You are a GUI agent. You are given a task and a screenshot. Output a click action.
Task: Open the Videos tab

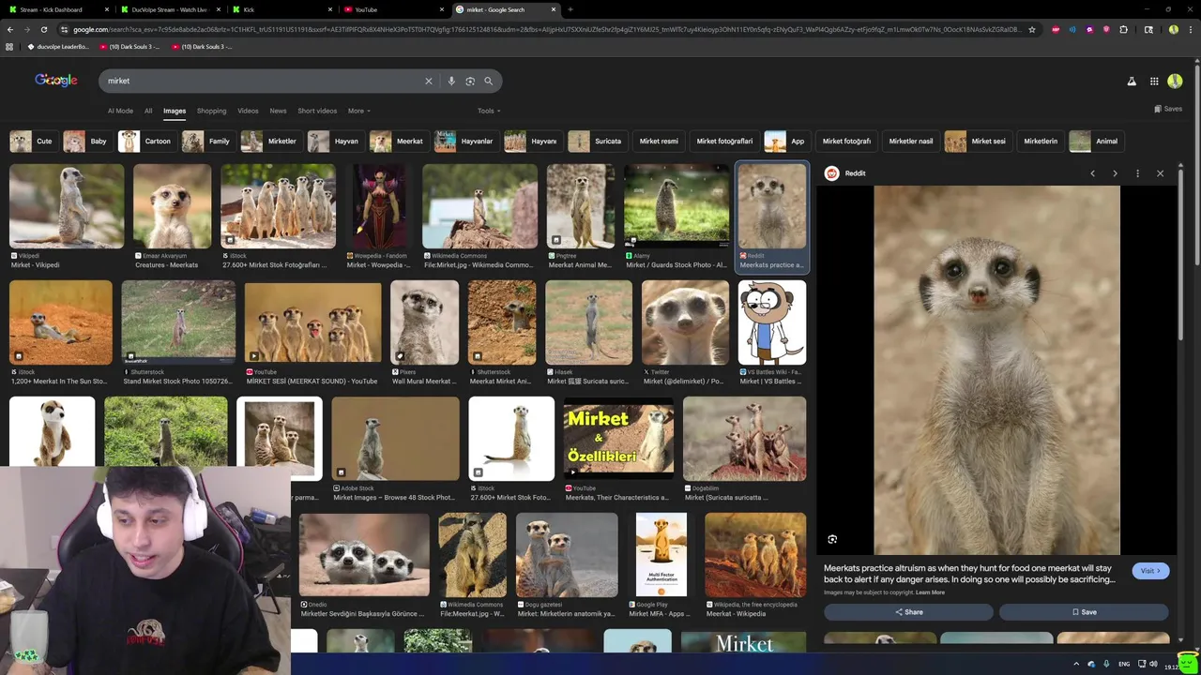pyautogui.click(x=248, y=111)
